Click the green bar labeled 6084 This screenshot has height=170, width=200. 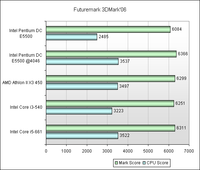[108, 29]
